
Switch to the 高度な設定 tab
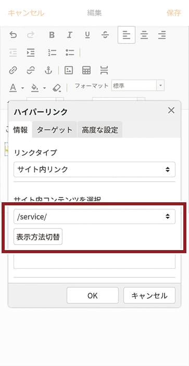[99, 129]
